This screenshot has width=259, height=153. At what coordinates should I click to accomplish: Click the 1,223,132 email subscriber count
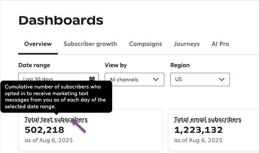[x=198, y=130]
